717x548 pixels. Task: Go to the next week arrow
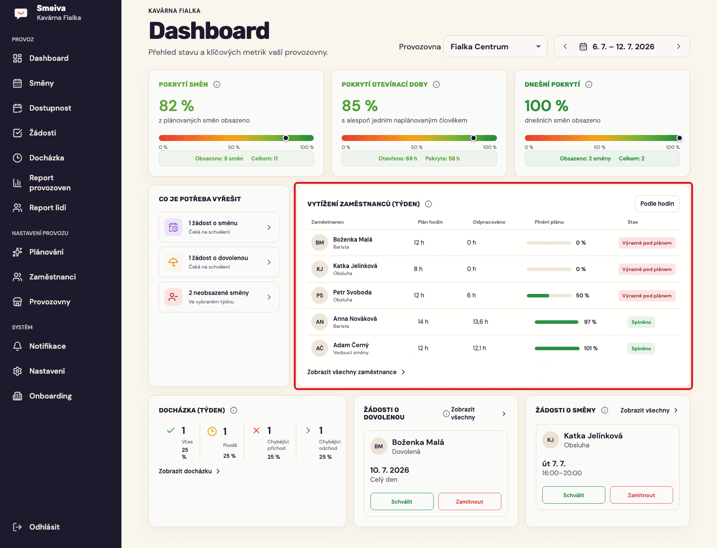[x=678, y=46]
